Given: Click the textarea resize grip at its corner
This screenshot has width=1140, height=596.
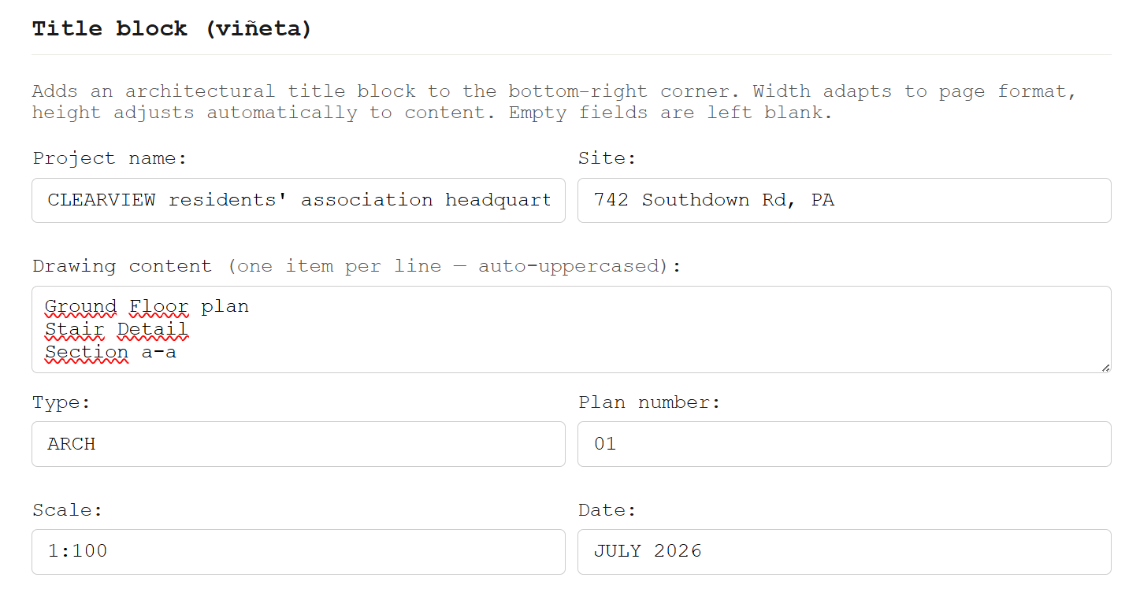Looking at the screenshot, I should (x=1106, y=367).
